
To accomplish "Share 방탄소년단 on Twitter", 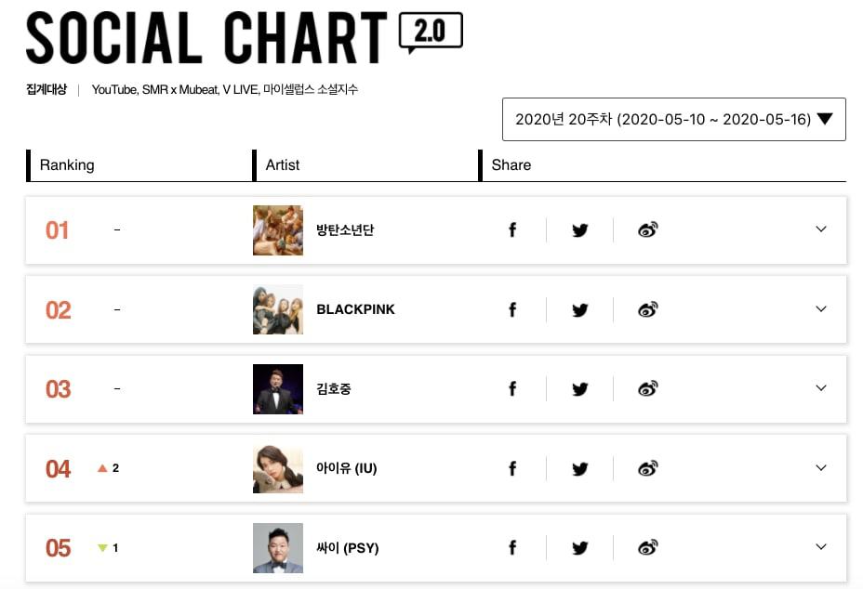I will click(580, 230).
